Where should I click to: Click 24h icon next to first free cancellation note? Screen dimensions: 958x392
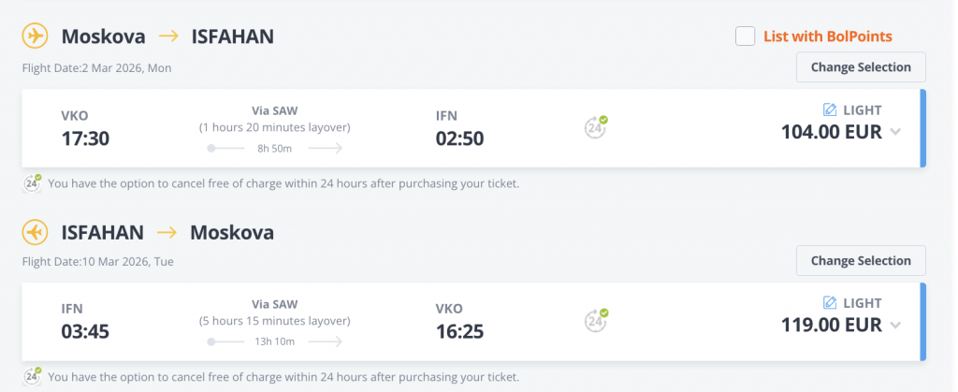[32, 183]
